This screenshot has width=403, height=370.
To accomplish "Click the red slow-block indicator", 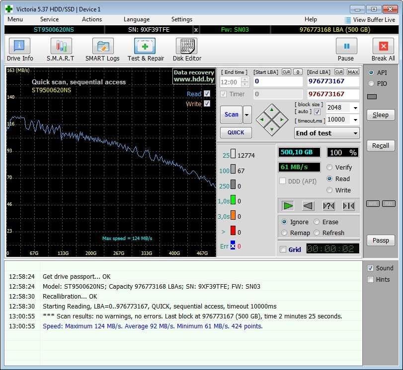I will [233, 231].
